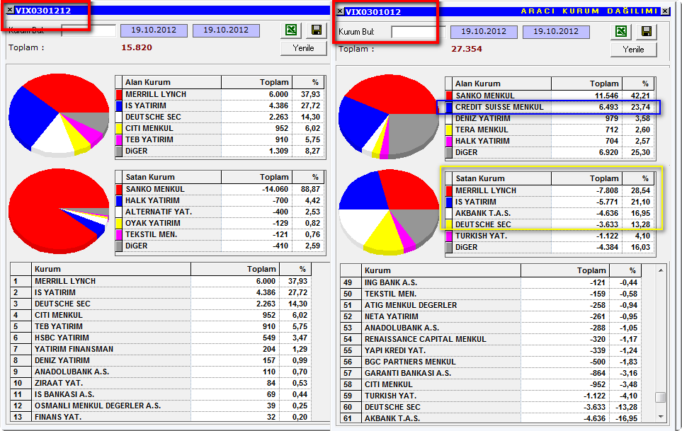Close VIX0301012 via left title X

340,11
